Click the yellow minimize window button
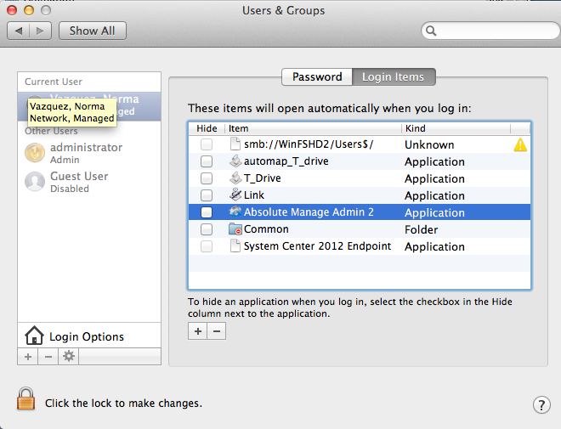The image size is (561, 429). [29, 10]
